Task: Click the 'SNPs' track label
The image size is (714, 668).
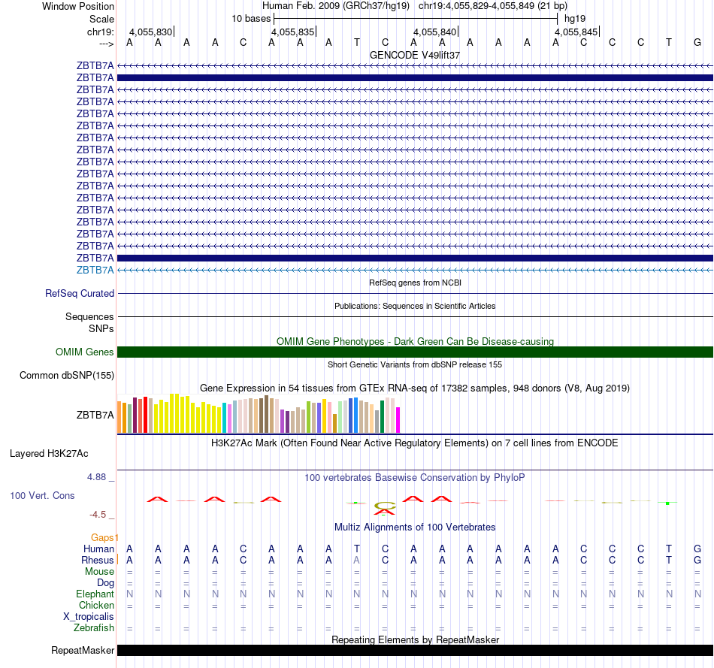Action: 101,329
